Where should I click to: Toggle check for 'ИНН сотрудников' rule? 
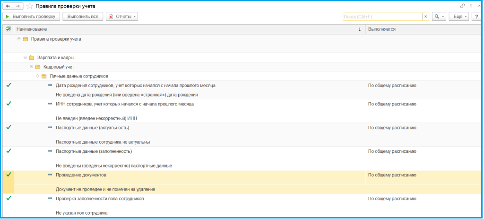(x=9, y=104)
